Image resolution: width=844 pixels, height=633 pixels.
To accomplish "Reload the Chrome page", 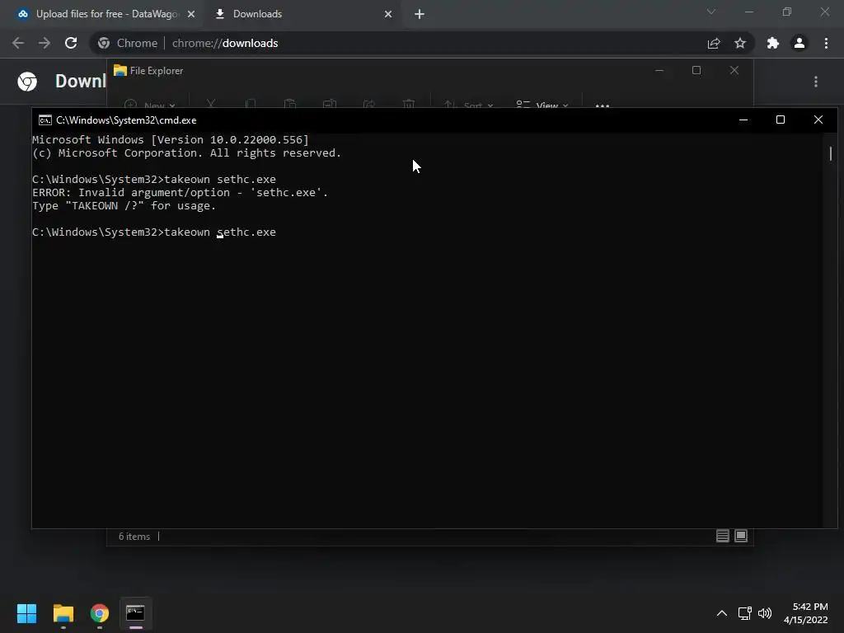I will point(71,43).
